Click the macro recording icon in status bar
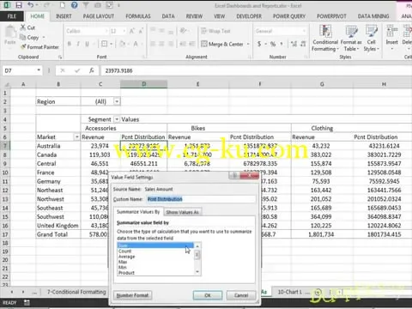Screen dimensions: 412x309 pyautogui.click(x=27, y=302)
